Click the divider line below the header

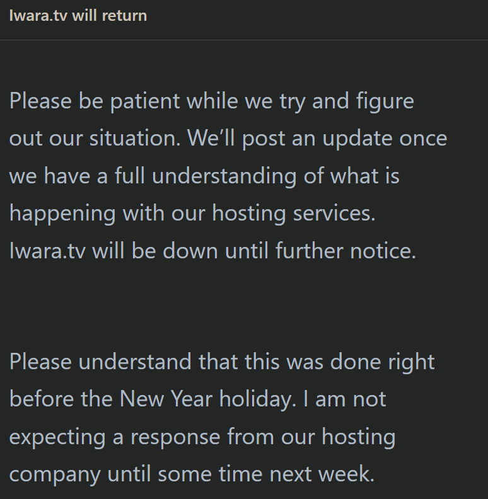[244, 40]
